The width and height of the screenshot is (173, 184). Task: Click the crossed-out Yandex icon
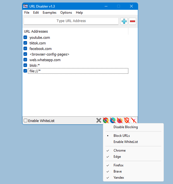click(134, 120)
